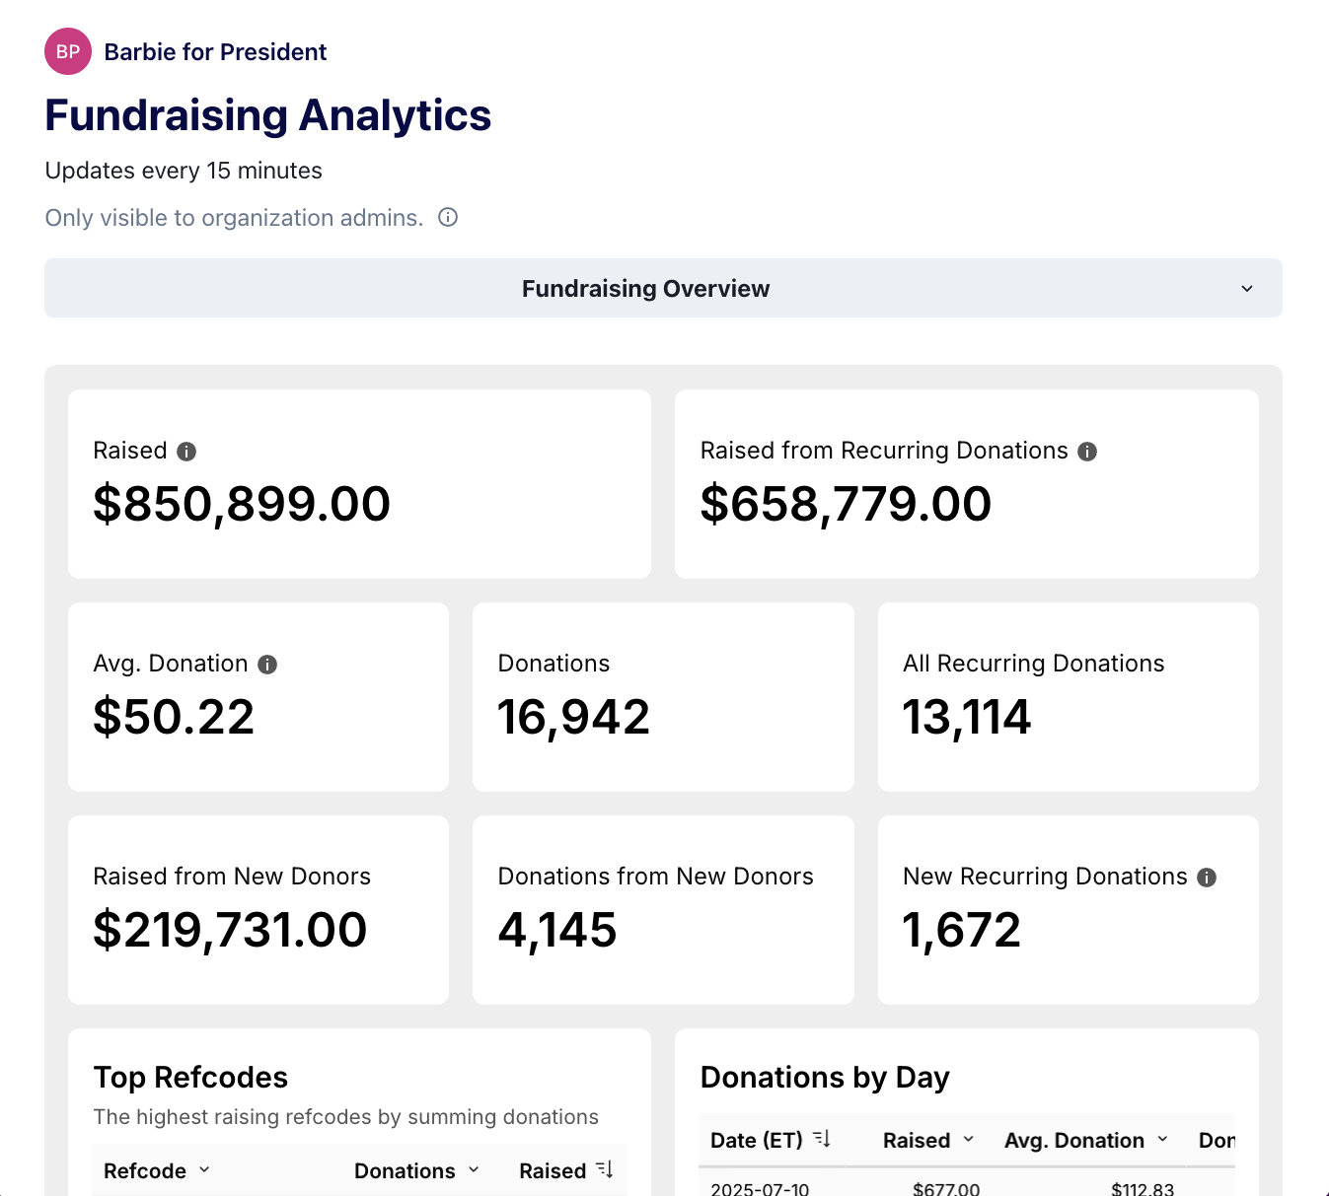Open the Refcode column header dropdown

point(206,1170)
